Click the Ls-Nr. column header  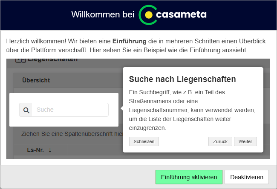[x=35, y=150]
